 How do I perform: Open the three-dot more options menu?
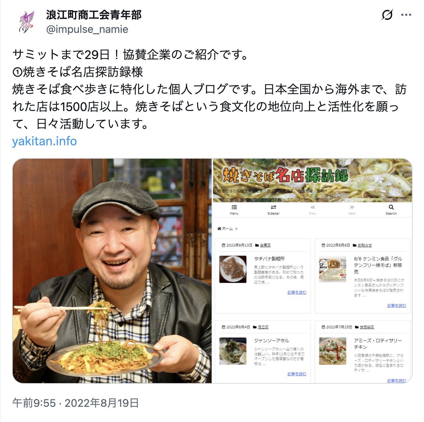point(406,15)
